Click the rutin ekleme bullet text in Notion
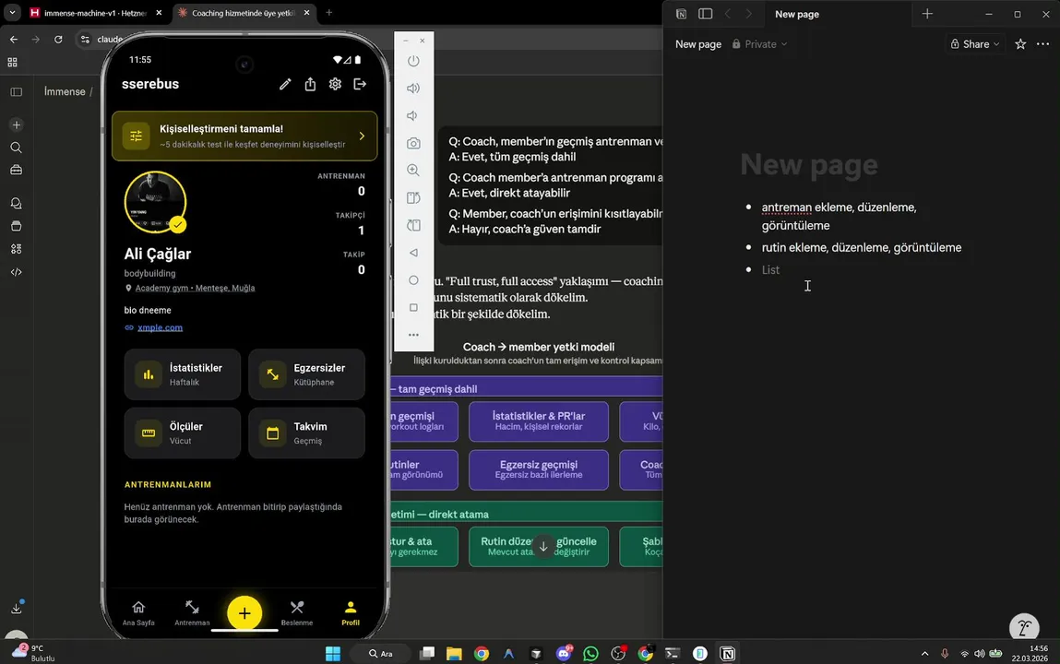The width and height of the screenshot is (1060, 664). (862, 247)
